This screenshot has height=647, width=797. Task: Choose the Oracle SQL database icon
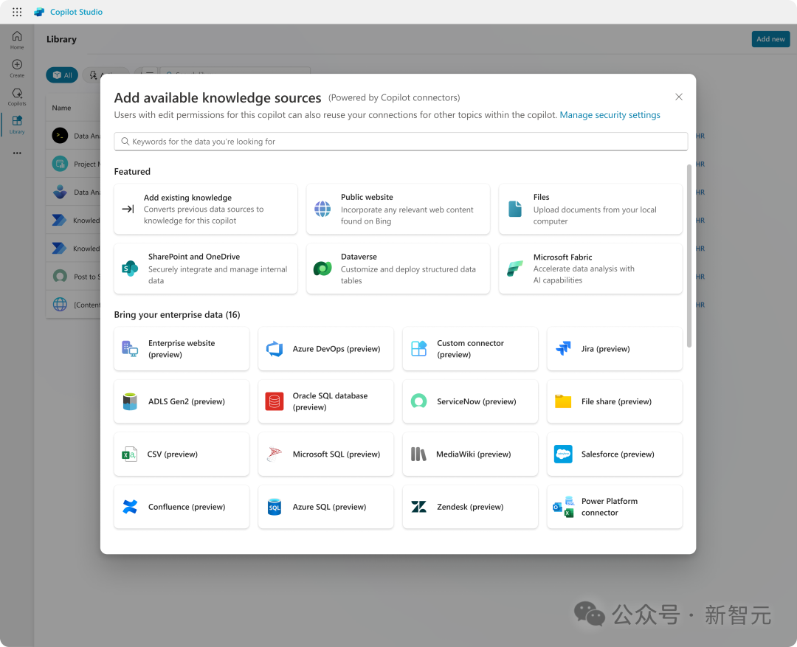[275, 401]
